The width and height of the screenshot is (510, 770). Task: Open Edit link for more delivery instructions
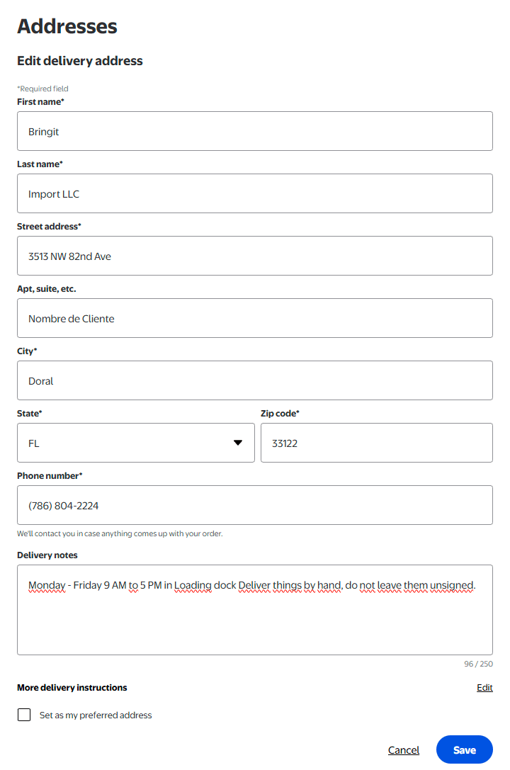pos(484,688)
